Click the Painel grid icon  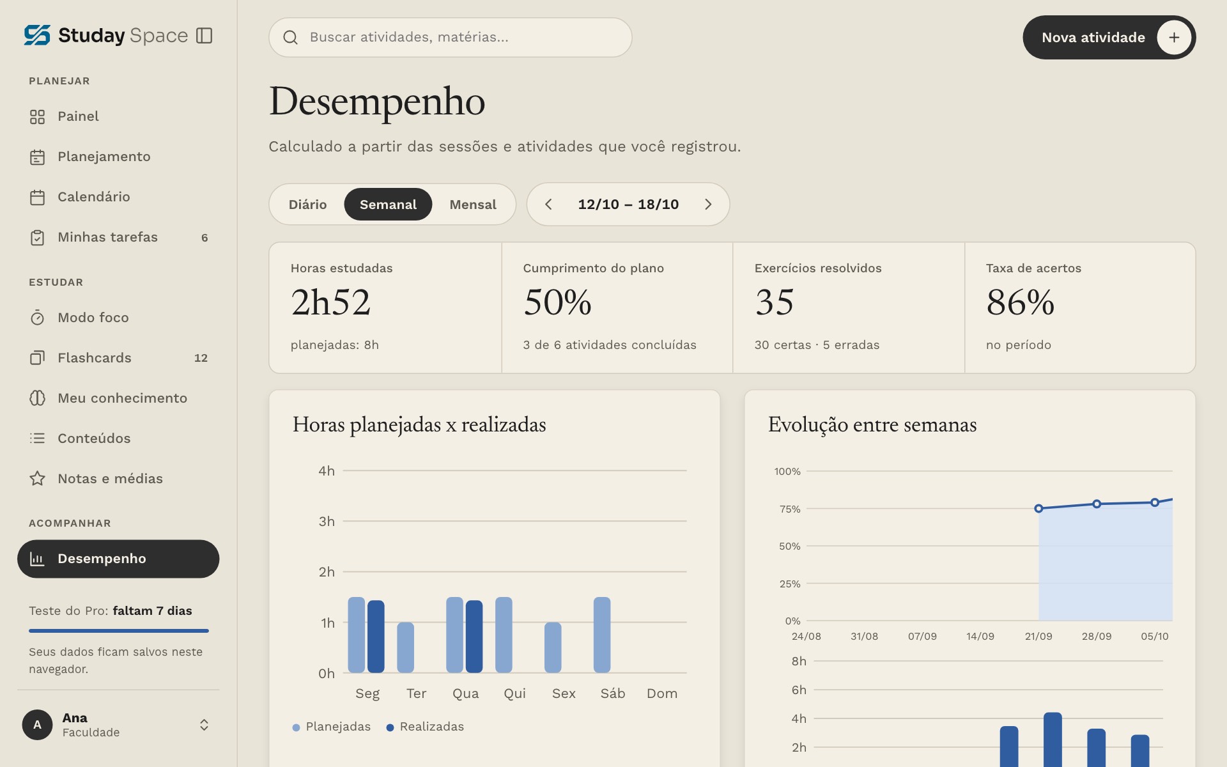pyautogui.click(x=37, y=117)
